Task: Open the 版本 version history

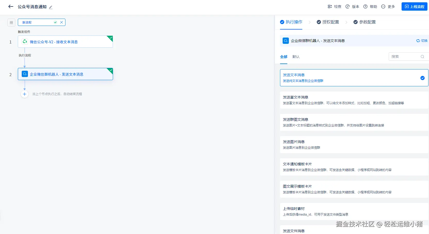Action: (x=352, y=7)
